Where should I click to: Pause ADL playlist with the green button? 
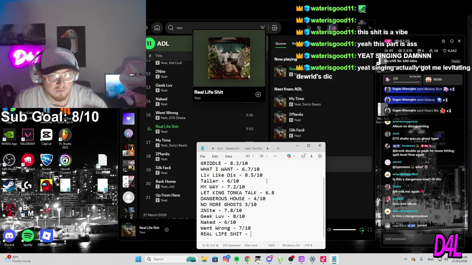pos(150,43)
